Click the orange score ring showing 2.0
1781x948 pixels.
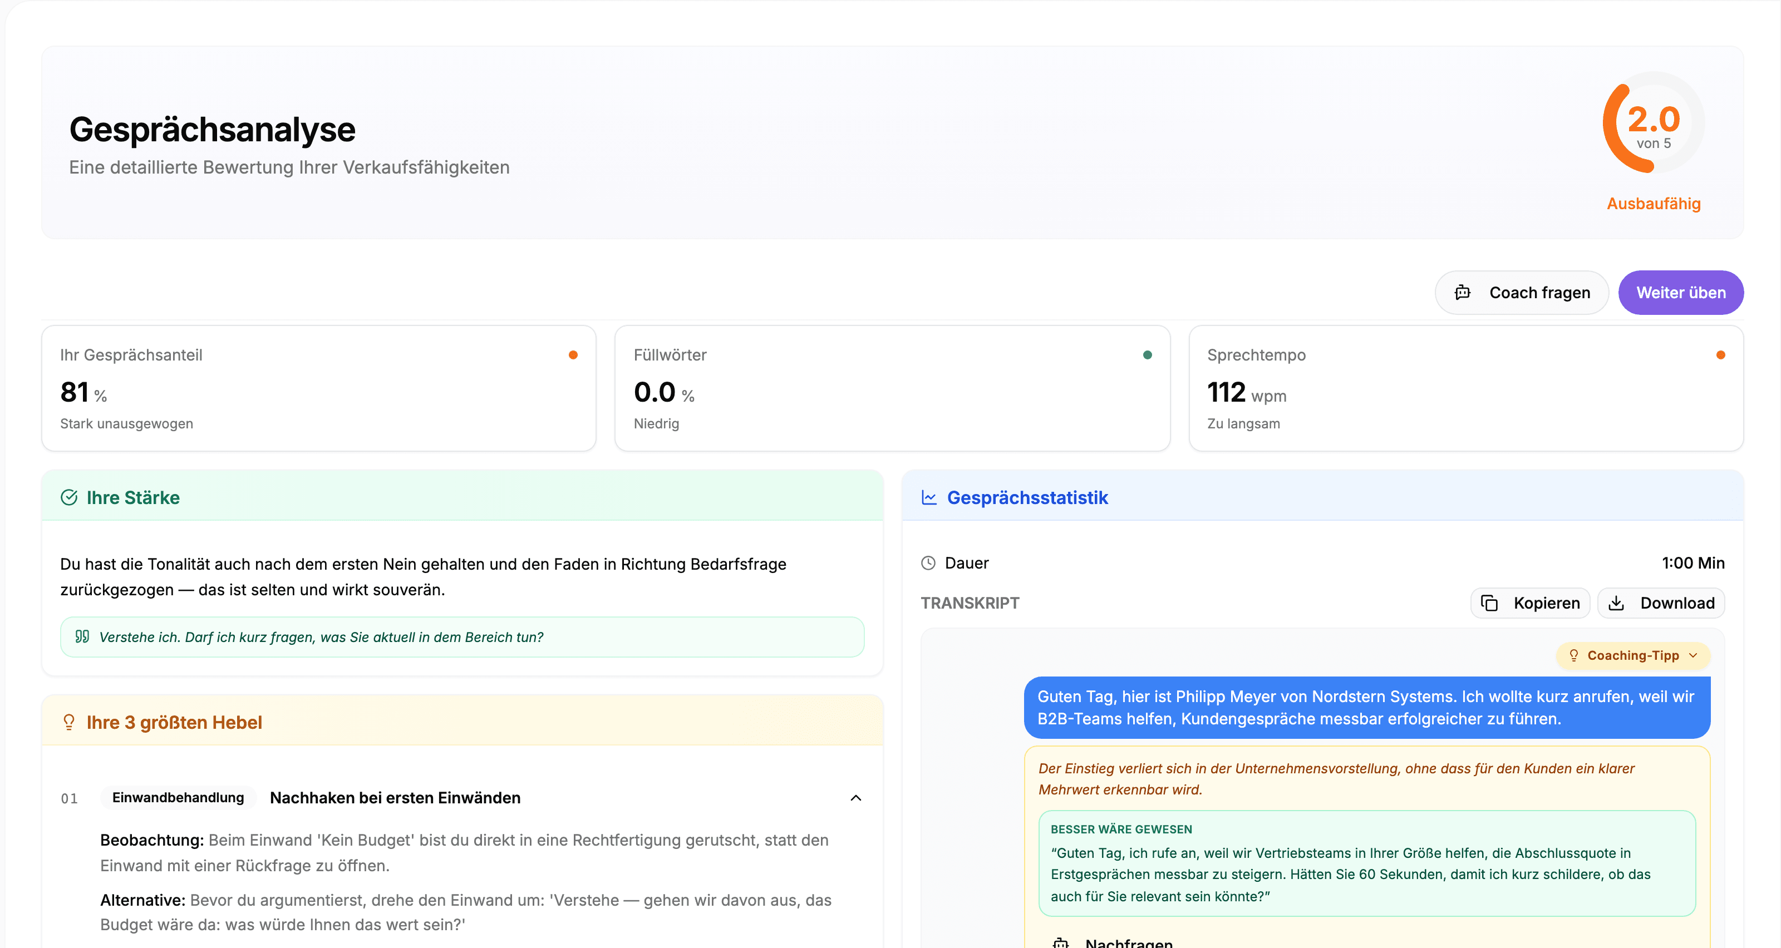pos(1653,123)
